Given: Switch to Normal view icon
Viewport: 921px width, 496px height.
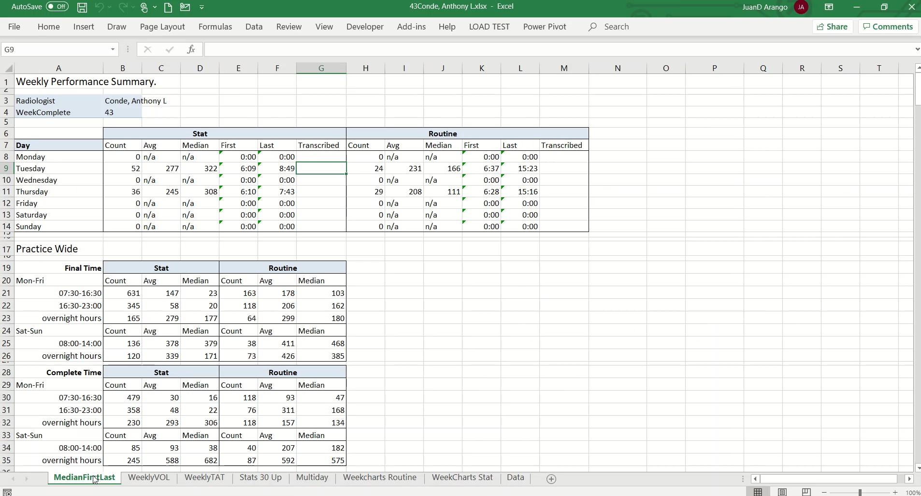Looking at the screenshot, I should coord(758,492).
